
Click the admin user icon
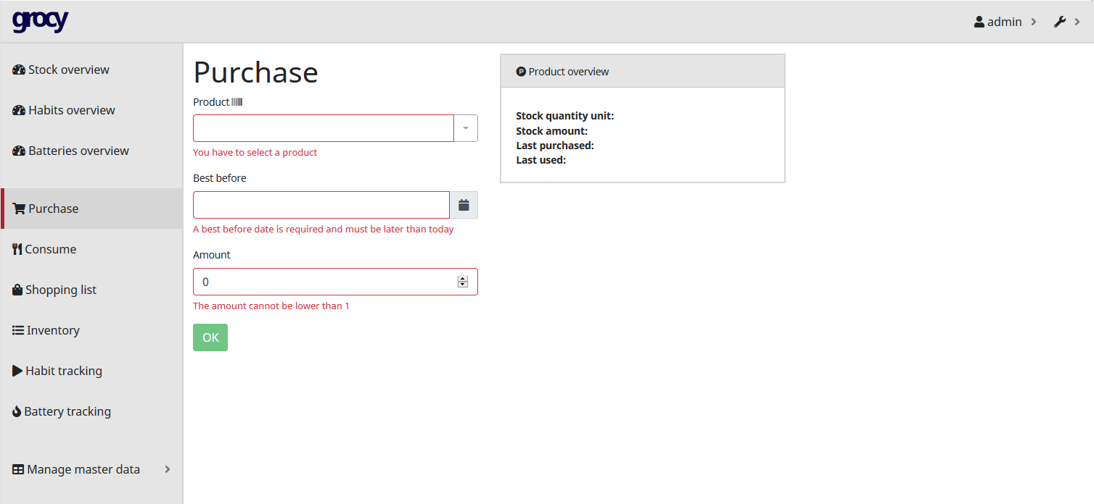[979, 22]
